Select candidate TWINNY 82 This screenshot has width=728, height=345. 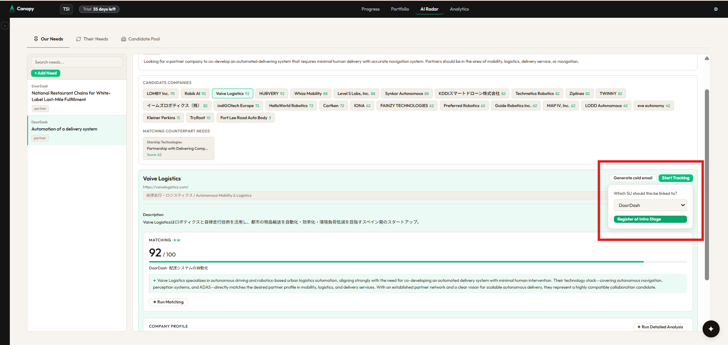pyautogui.click(x=611, y=93)
